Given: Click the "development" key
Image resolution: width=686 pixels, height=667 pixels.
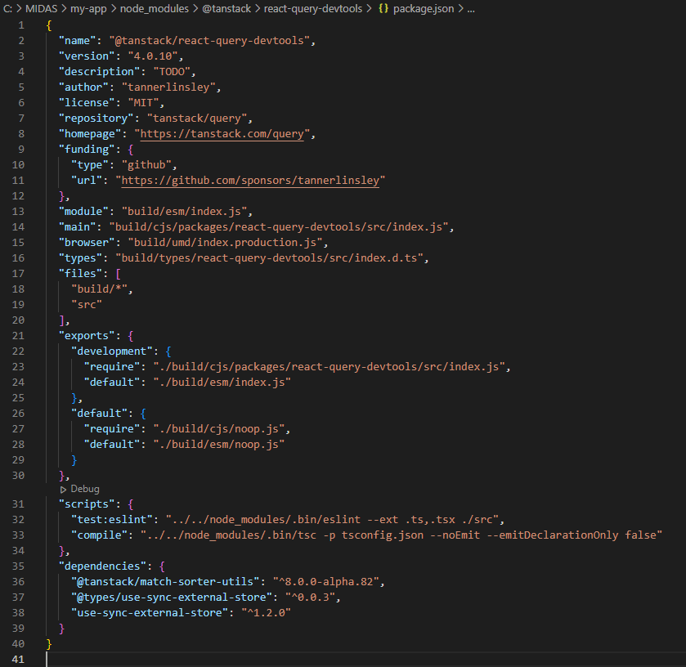Looking at the screenshot, I should pyautogui.click(x=112, y=351).
